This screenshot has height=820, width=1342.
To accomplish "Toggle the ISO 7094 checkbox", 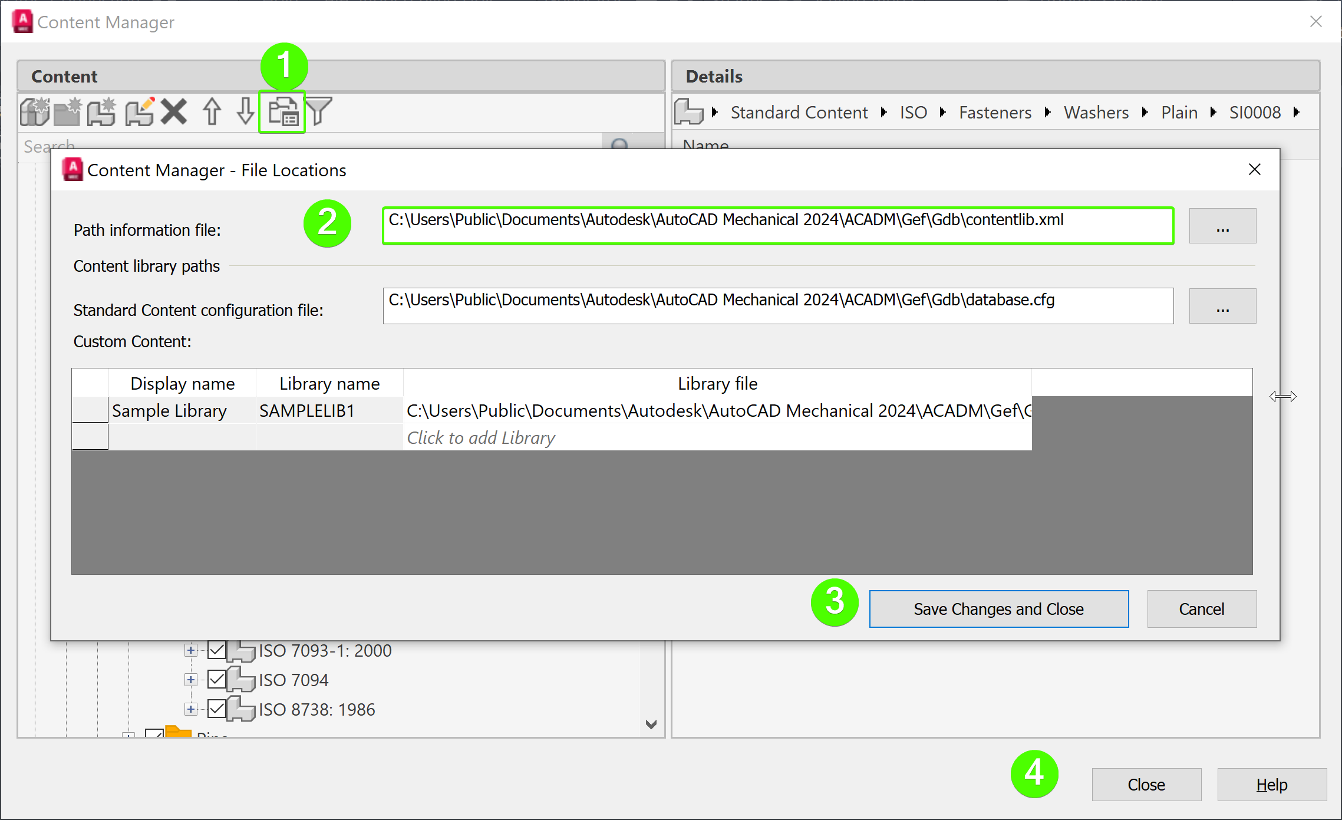I will click(x=216, y=680).
